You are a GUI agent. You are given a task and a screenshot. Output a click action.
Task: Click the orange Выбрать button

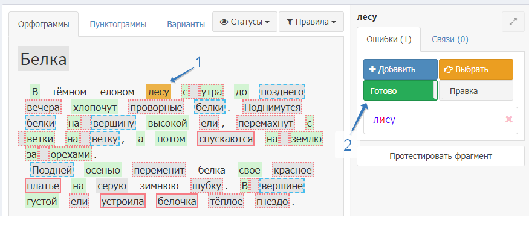(475, 69)
